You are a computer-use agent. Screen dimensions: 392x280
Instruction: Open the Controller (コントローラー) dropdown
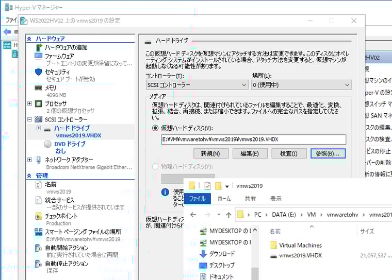[x=197, y=85]
